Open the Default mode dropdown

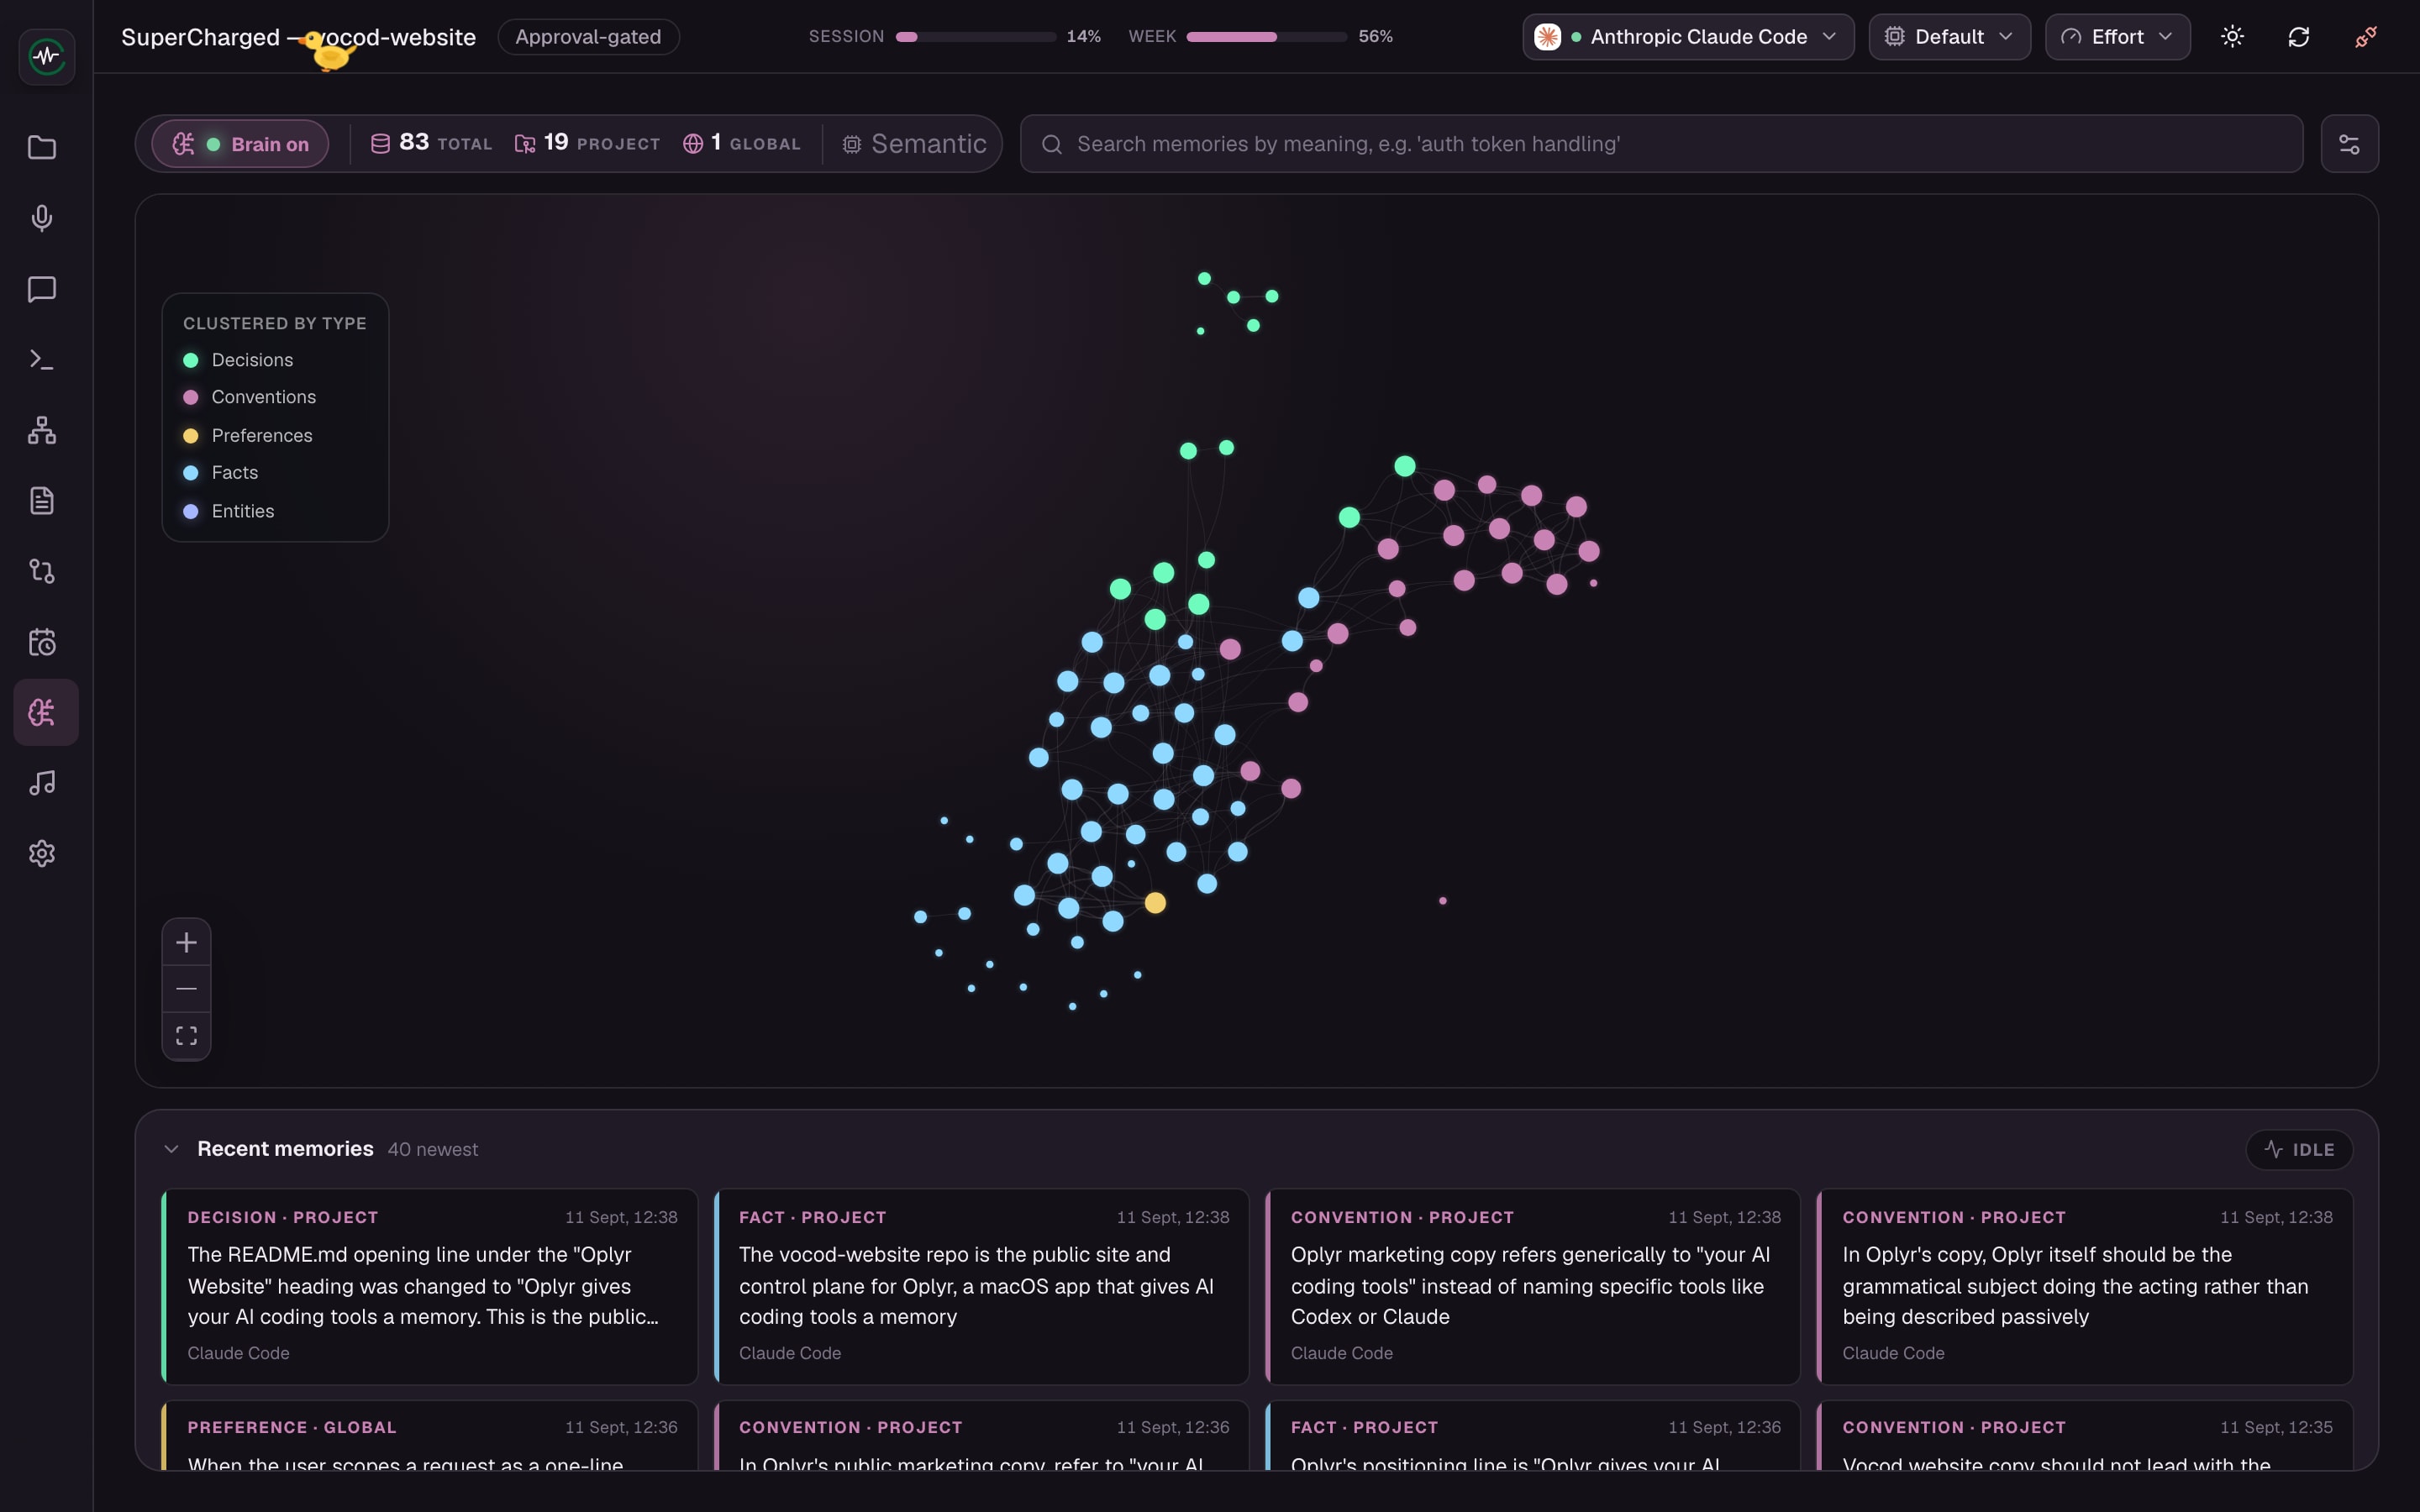tap(1949, 37)
